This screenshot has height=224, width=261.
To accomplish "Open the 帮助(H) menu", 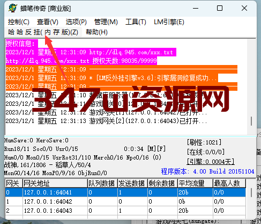I will click(x=96, y=32).
